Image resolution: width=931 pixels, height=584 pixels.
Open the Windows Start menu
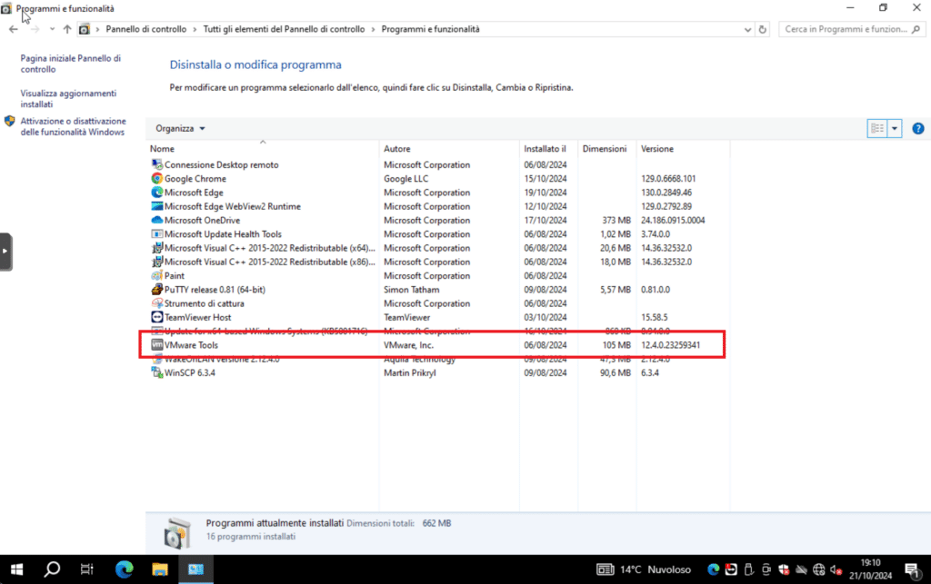click(16, 569)
